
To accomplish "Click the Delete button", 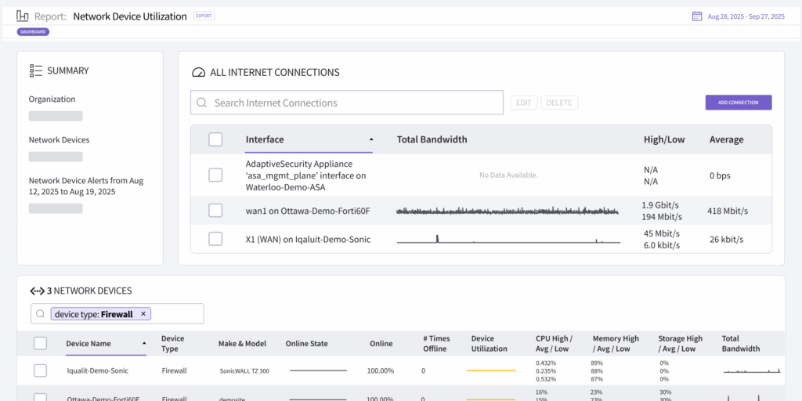I will 559,103.
